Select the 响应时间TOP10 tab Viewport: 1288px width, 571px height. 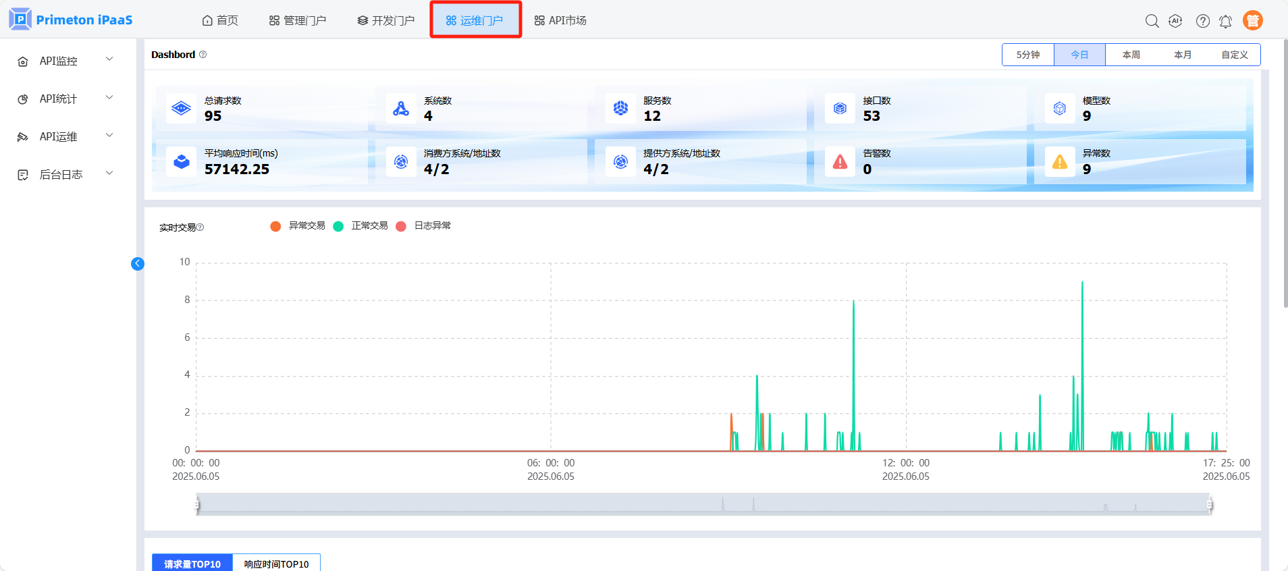(276, 564)
